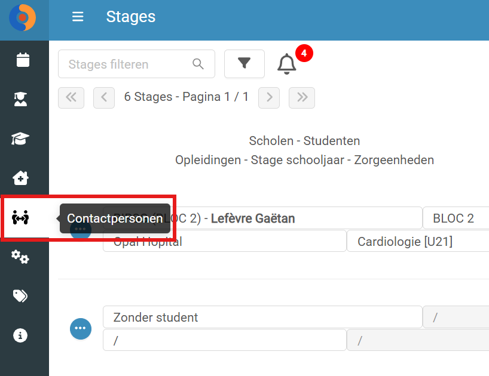Screen dimensions: 489x376
Task: Open the info icon in the sidebar
Action: point(20,335)
